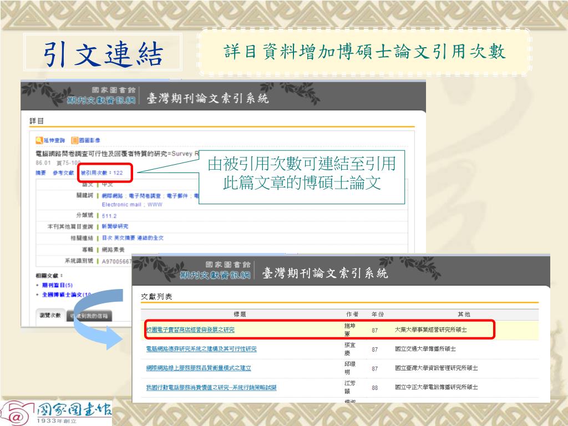Click the year value 88
568x426 pixels.
click(x=374, y=388)
